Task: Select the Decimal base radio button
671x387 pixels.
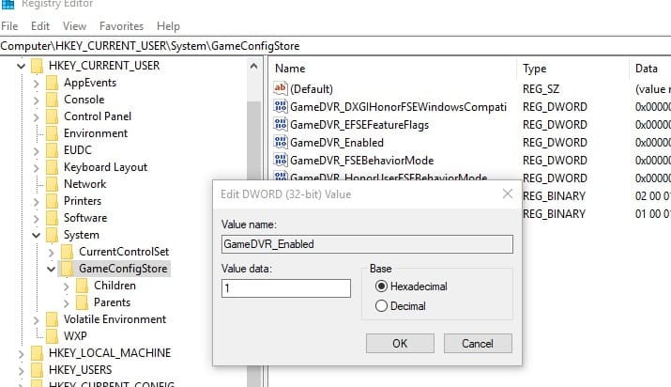Action: click(x=381, y=306)
